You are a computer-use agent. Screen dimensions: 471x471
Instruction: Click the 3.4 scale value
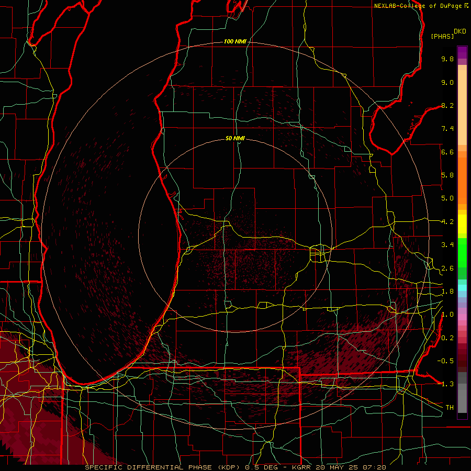pos(447,245)
